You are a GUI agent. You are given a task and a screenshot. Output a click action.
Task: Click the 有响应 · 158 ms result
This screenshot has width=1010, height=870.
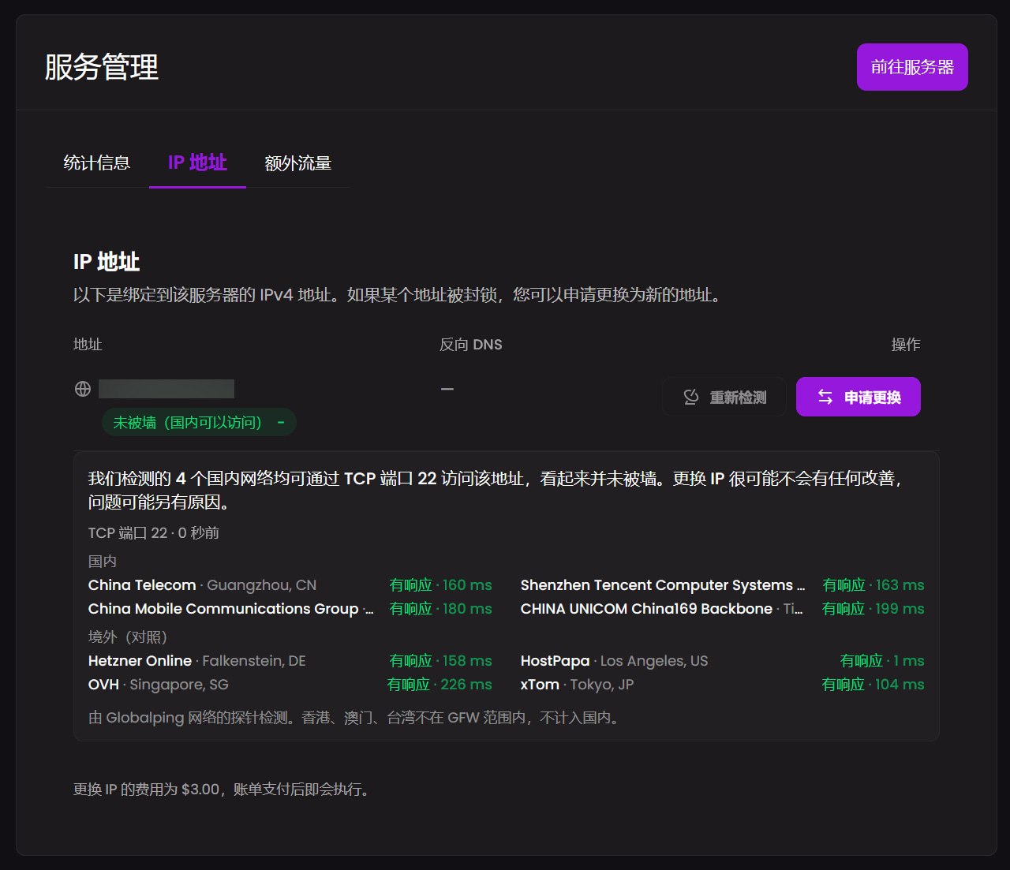point(440,661)
